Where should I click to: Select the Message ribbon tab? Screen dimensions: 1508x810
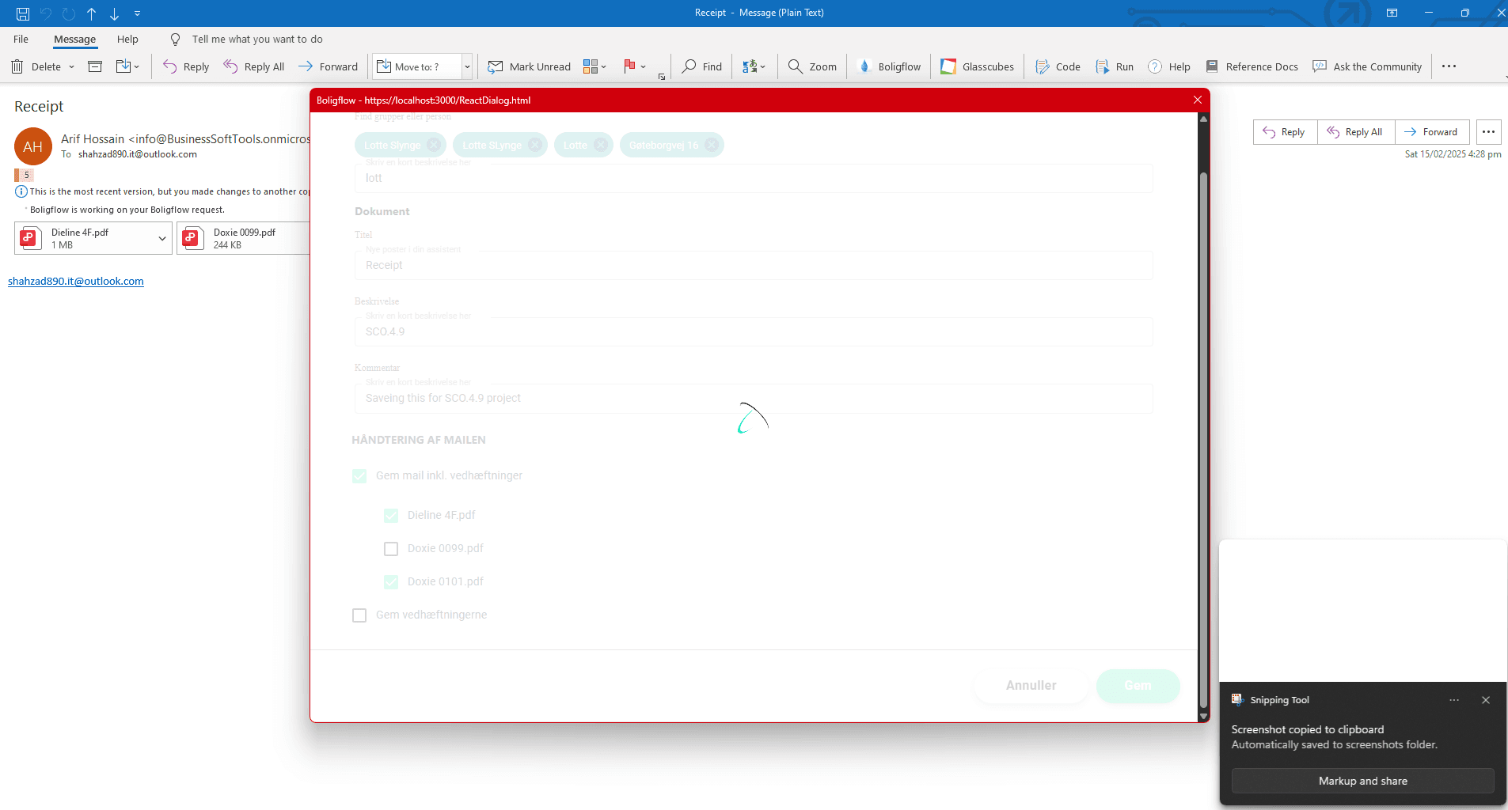tap(74, 39)
